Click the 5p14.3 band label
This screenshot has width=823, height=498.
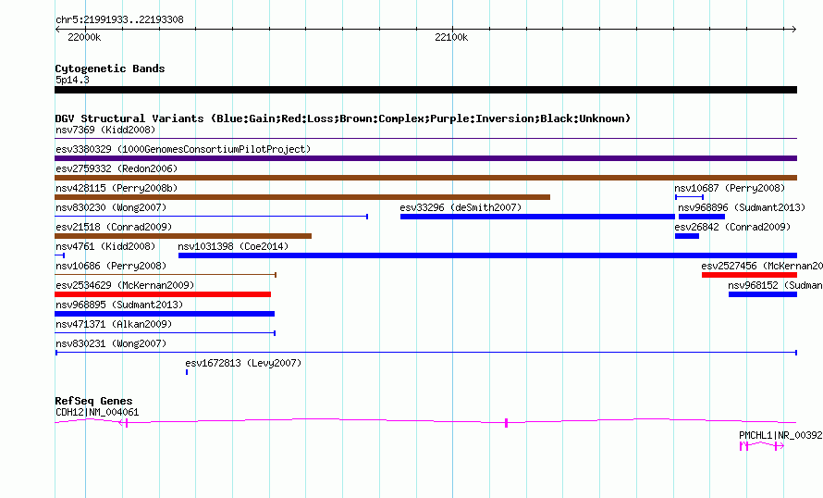click(72, 80)
